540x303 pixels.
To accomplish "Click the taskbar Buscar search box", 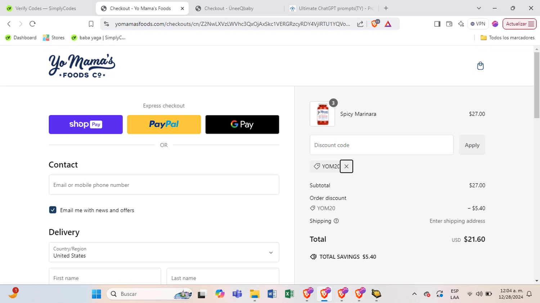I will pyautogui.click(x=149, y=294).
